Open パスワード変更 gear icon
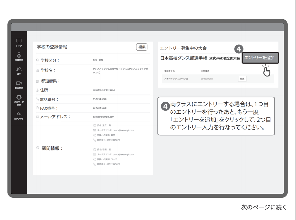296x220 pixels. click(19, 97)
